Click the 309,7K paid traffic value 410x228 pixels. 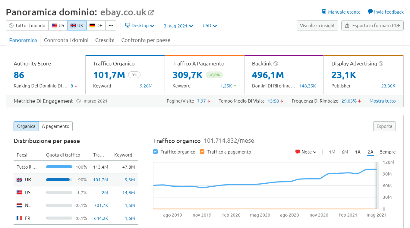pyautogui.click(x=188, y=75)
